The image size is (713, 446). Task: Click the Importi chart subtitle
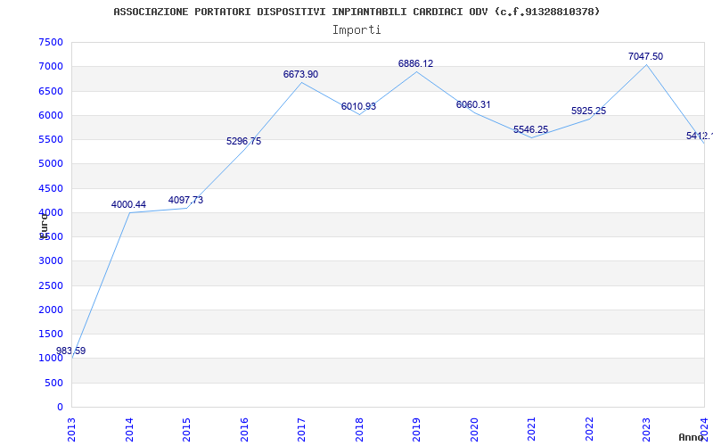[356, 30]
